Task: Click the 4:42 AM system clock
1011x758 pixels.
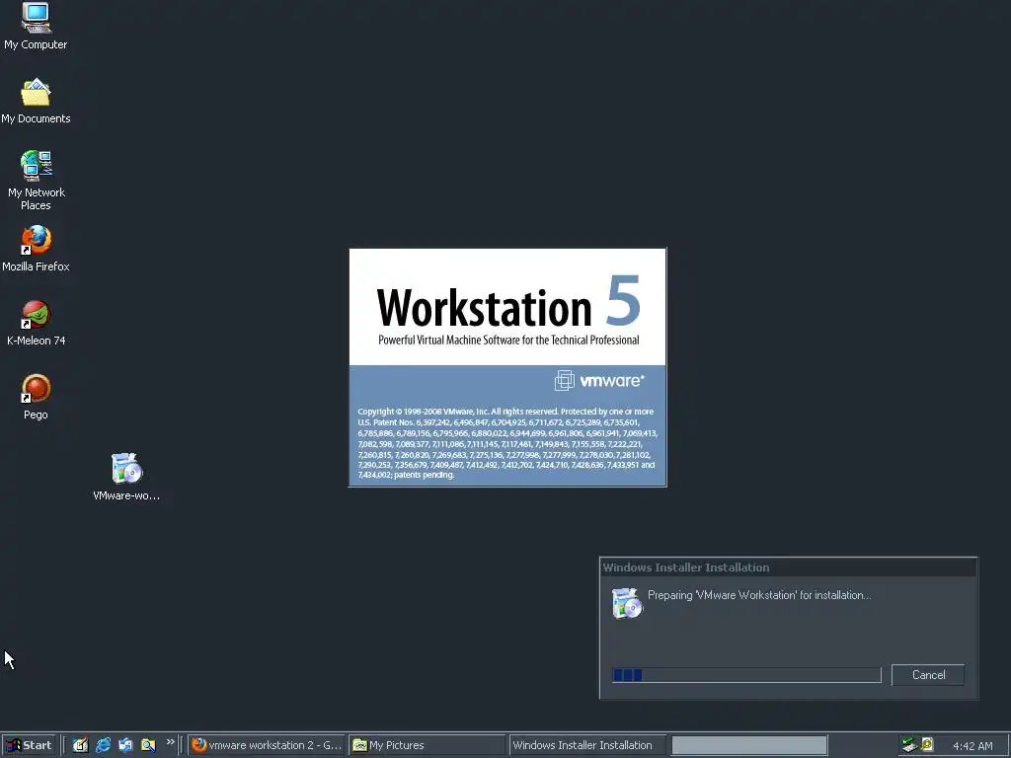Action: point(972,746)
